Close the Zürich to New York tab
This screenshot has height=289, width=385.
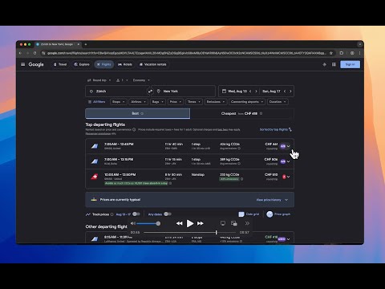point(79,44)
